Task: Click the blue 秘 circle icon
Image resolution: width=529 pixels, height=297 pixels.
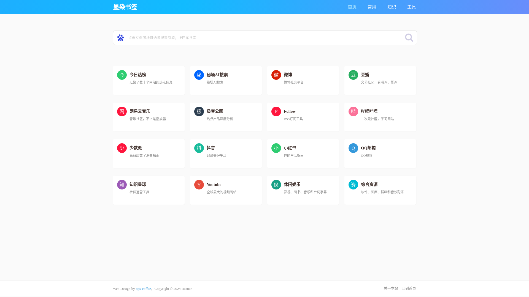Action: point(199,75)
